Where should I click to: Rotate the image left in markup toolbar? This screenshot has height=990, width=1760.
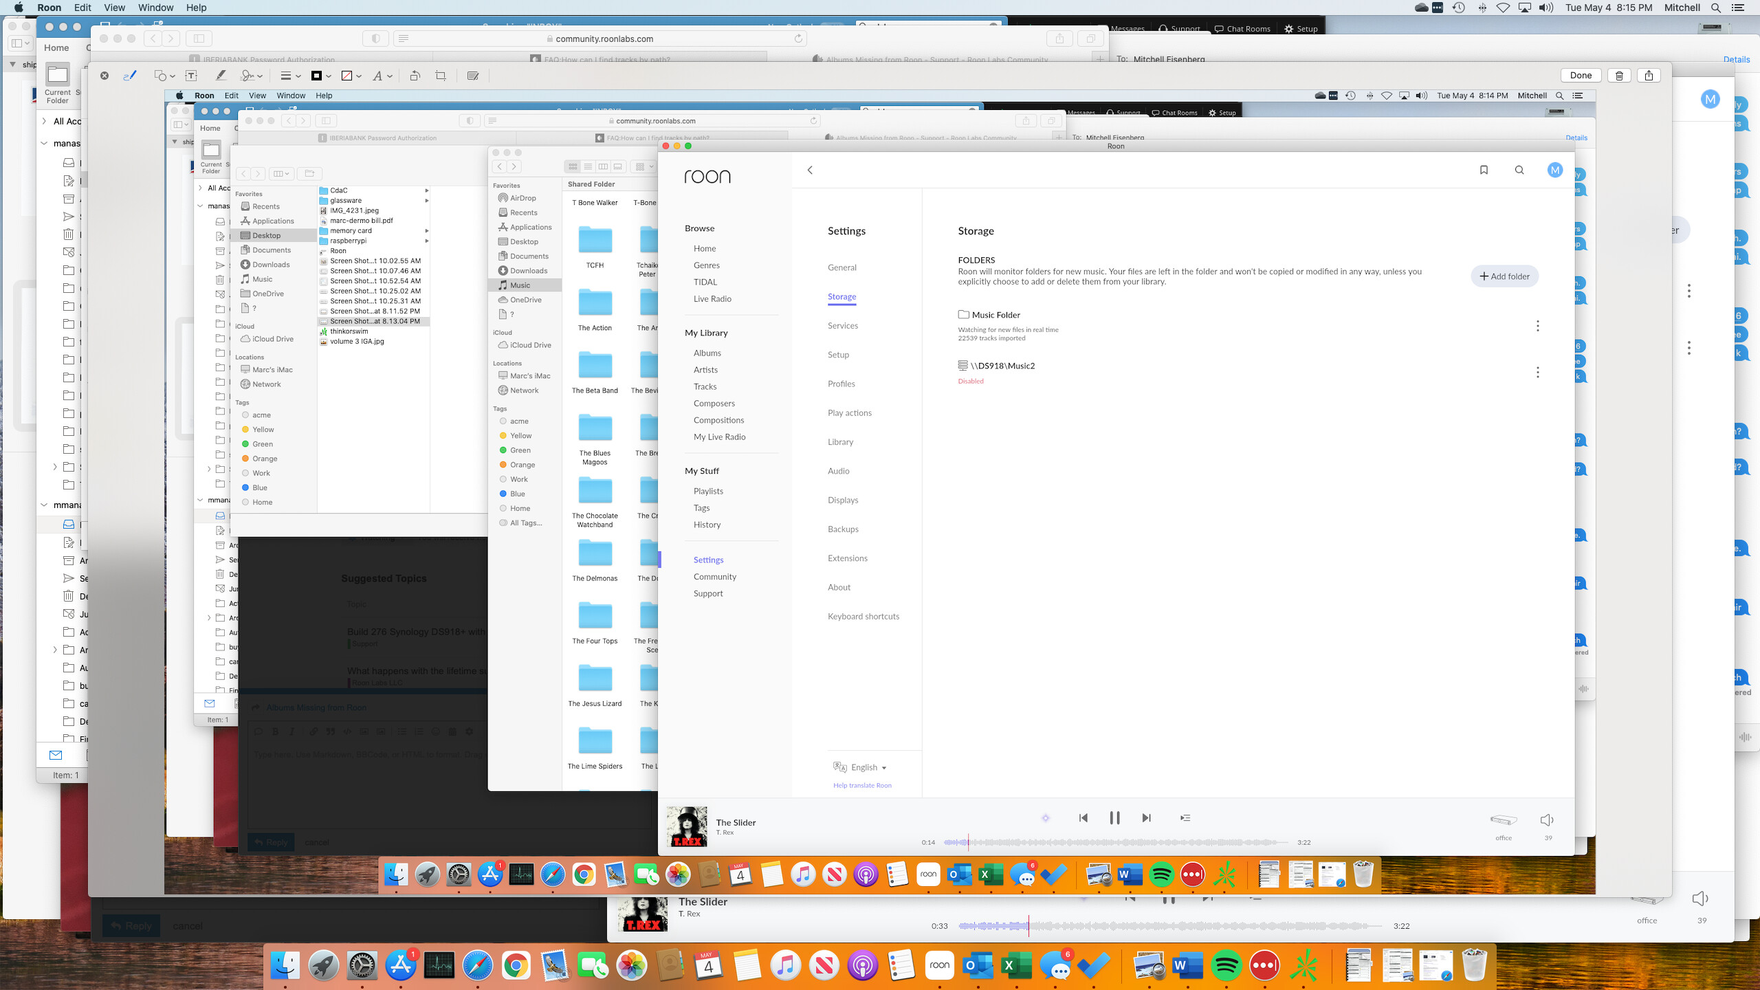tap(415, 76)
